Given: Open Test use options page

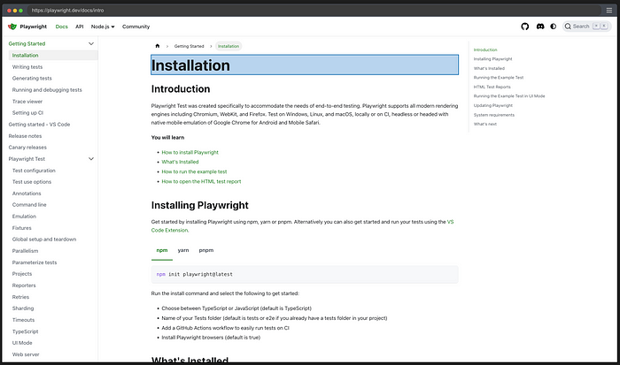Looking at the screenshot, I should (x=32, y=182).
